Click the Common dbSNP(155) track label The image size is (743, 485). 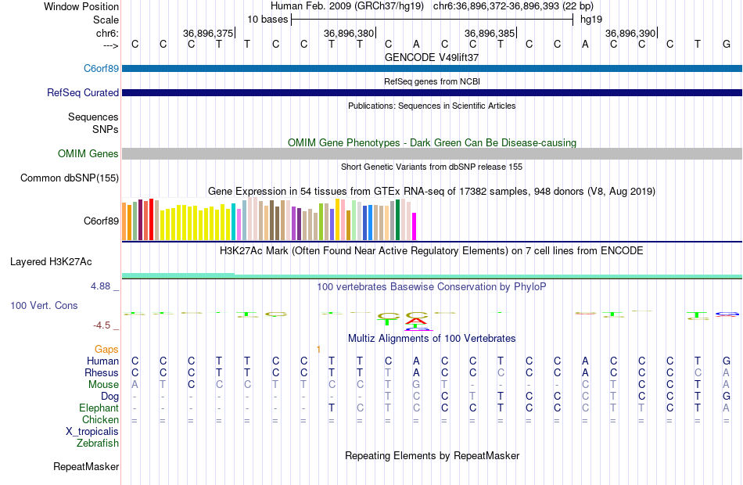[x=70, y=178]
